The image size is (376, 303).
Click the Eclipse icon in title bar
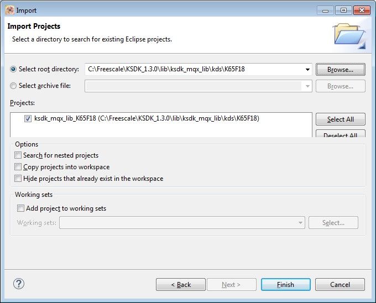pos(9,10)
